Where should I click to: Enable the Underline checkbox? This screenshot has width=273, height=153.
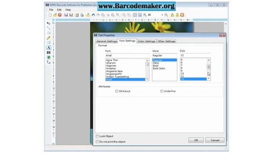162,91
